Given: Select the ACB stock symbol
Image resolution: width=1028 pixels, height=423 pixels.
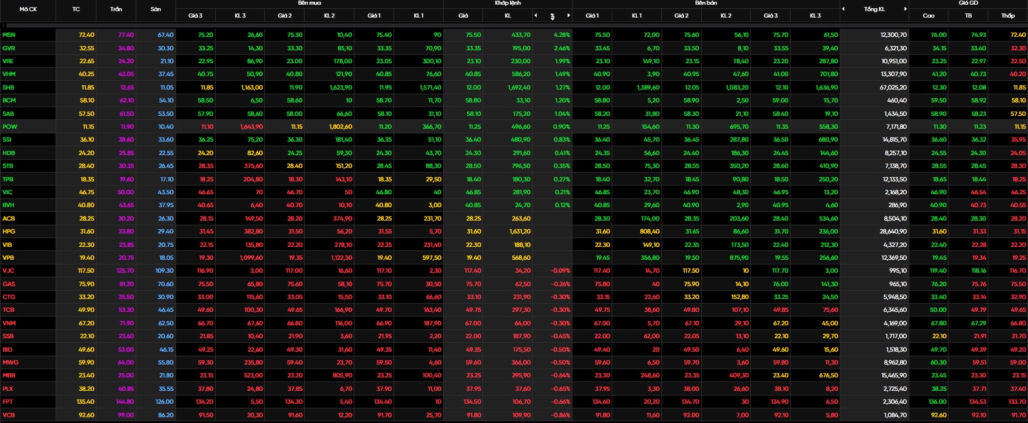Looking at the screenshot, I should (x=9, y=218).
